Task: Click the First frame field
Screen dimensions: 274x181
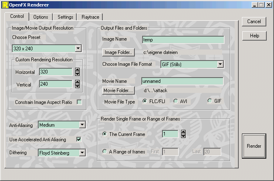Action: tap(170, 152)
